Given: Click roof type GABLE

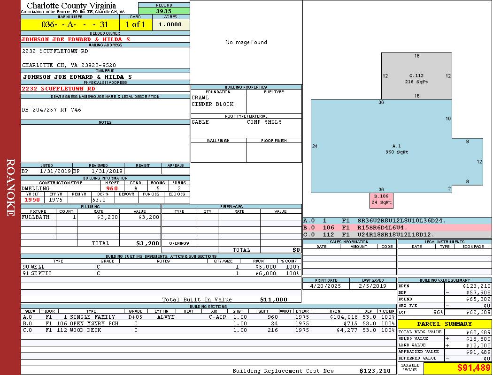Looking at the screenshot, I should pyautogui.click(x=200, y=122).
